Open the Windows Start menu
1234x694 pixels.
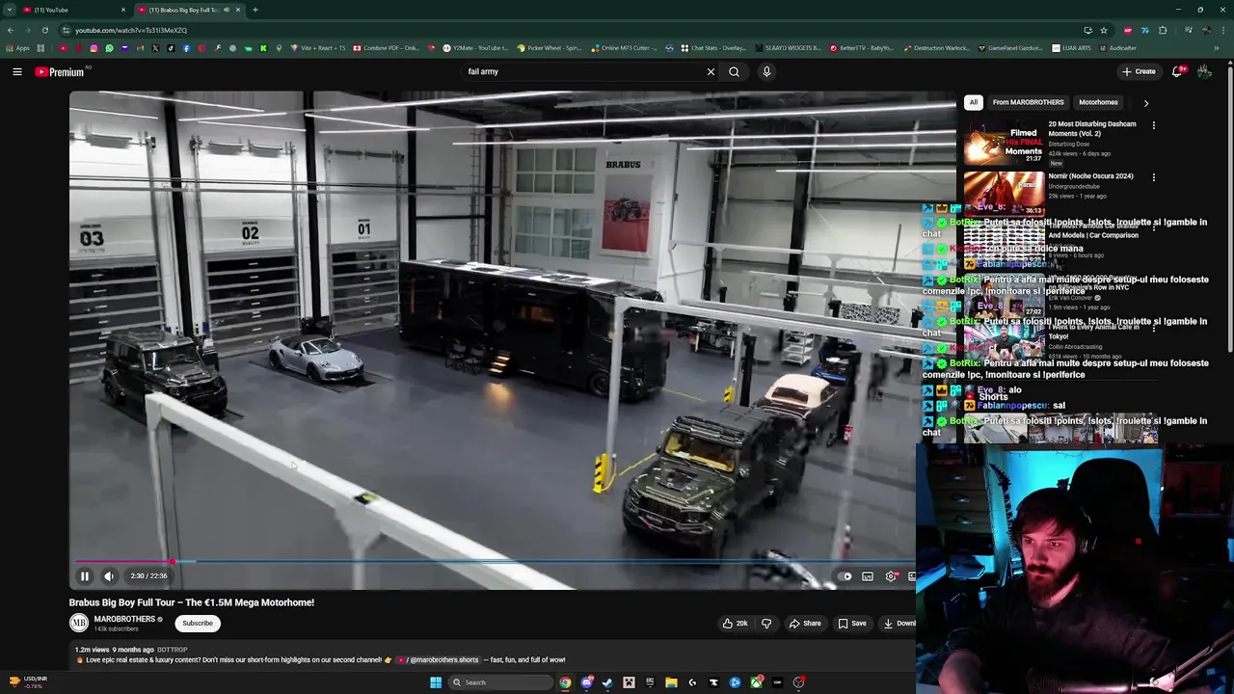tap(436, 682)
